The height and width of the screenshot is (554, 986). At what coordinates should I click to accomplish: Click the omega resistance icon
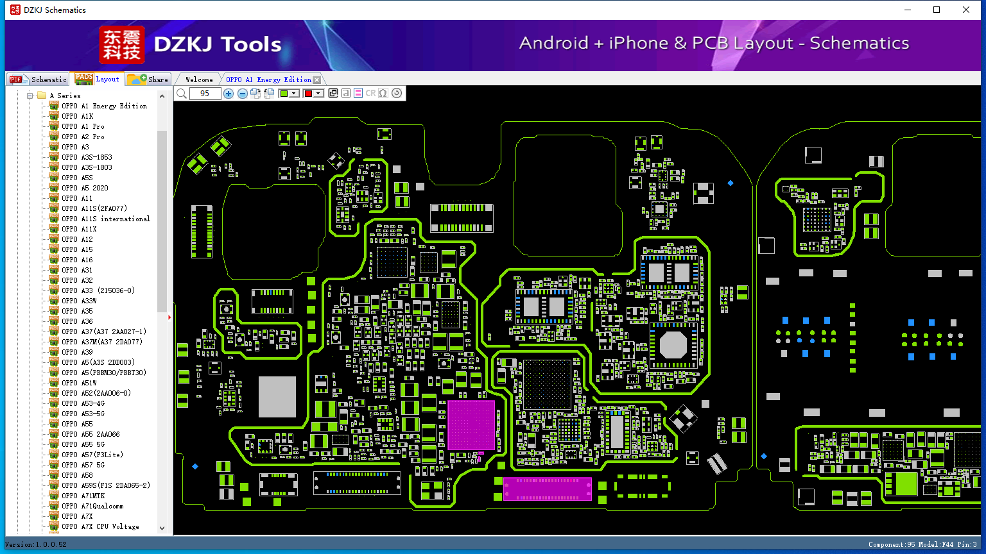[x=383, y=94]
